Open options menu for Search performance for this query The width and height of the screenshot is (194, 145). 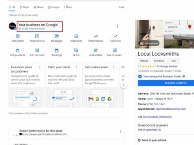click(121, 131)
